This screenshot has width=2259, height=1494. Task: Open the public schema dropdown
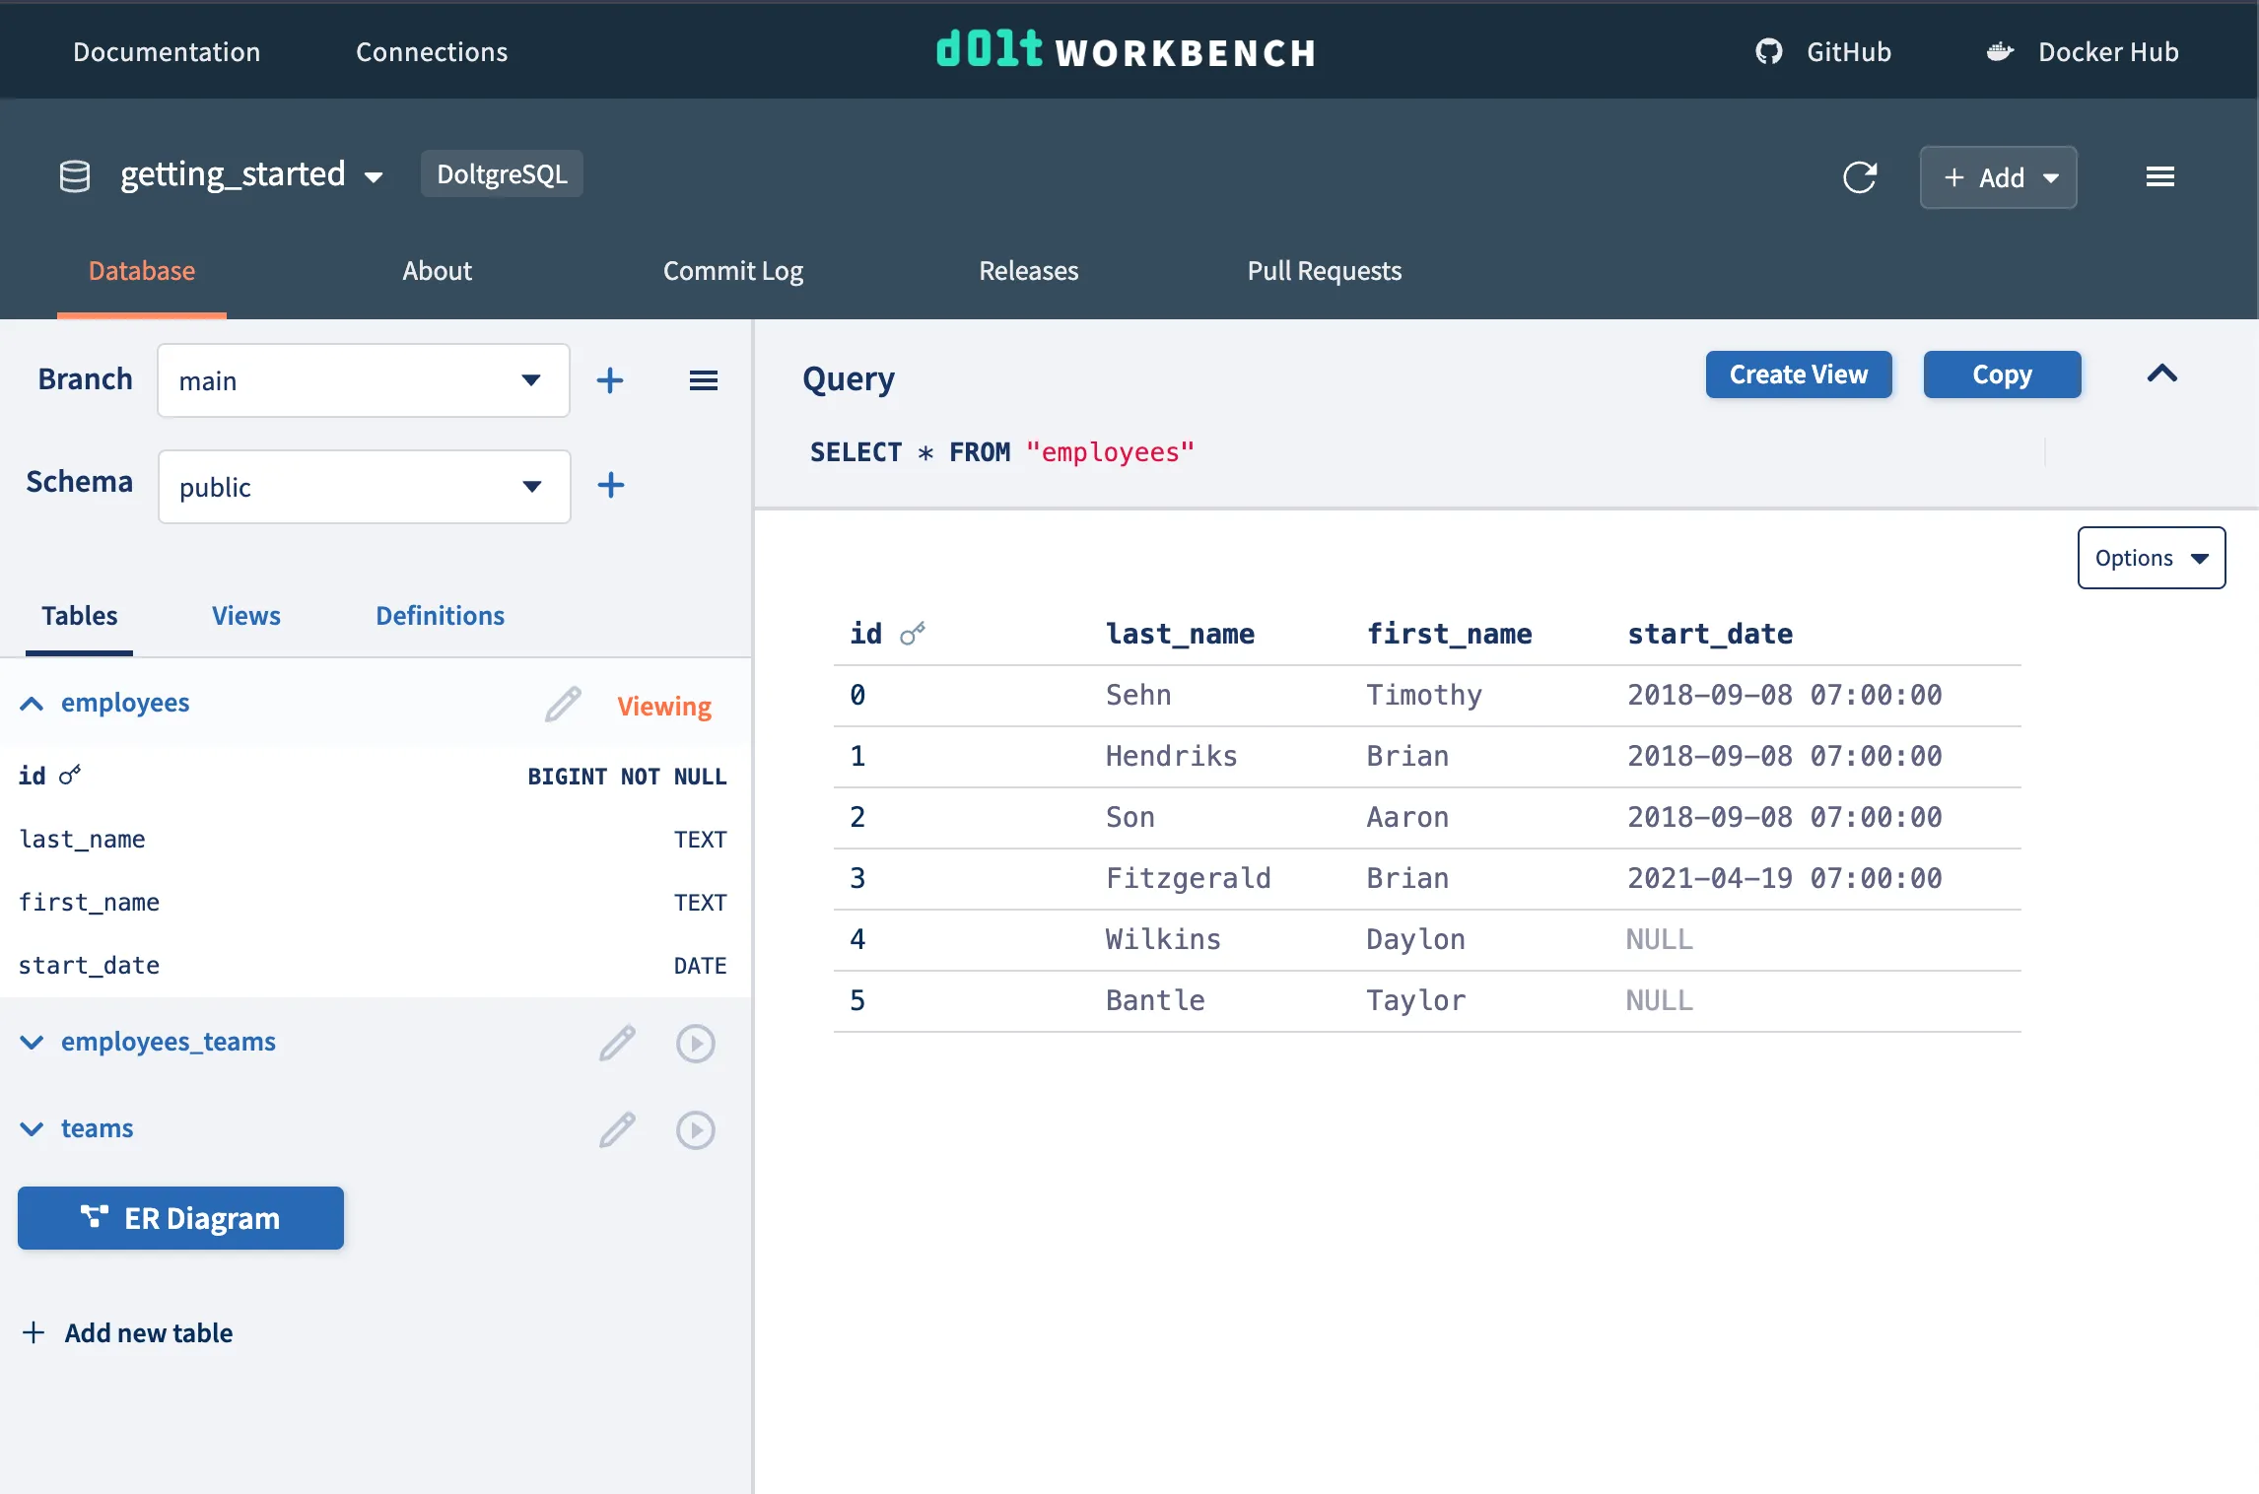pos(363,487)
